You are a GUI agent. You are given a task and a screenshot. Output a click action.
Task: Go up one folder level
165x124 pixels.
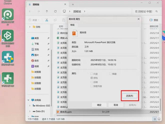pyautogui.click(x=47, y=11)
